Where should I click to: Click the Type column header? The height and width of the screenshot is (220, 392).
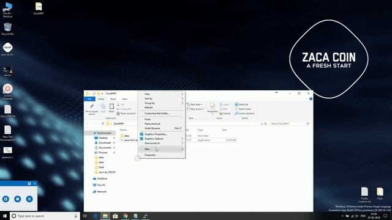tap(200, 130)
